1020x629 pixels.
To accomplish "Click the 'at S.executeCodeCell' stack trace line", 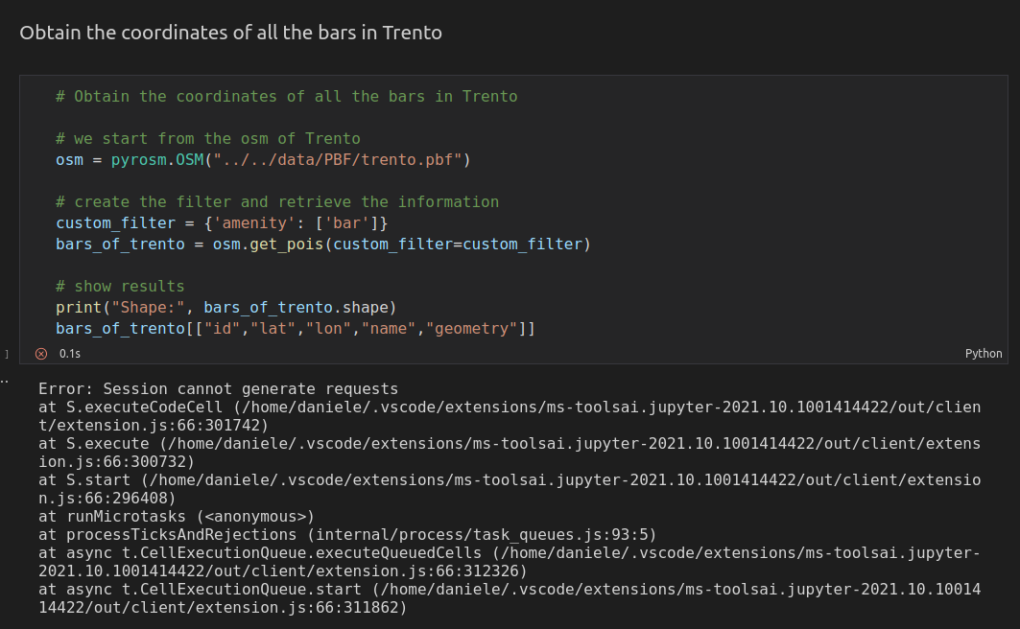I will click(x=510, y=416).
